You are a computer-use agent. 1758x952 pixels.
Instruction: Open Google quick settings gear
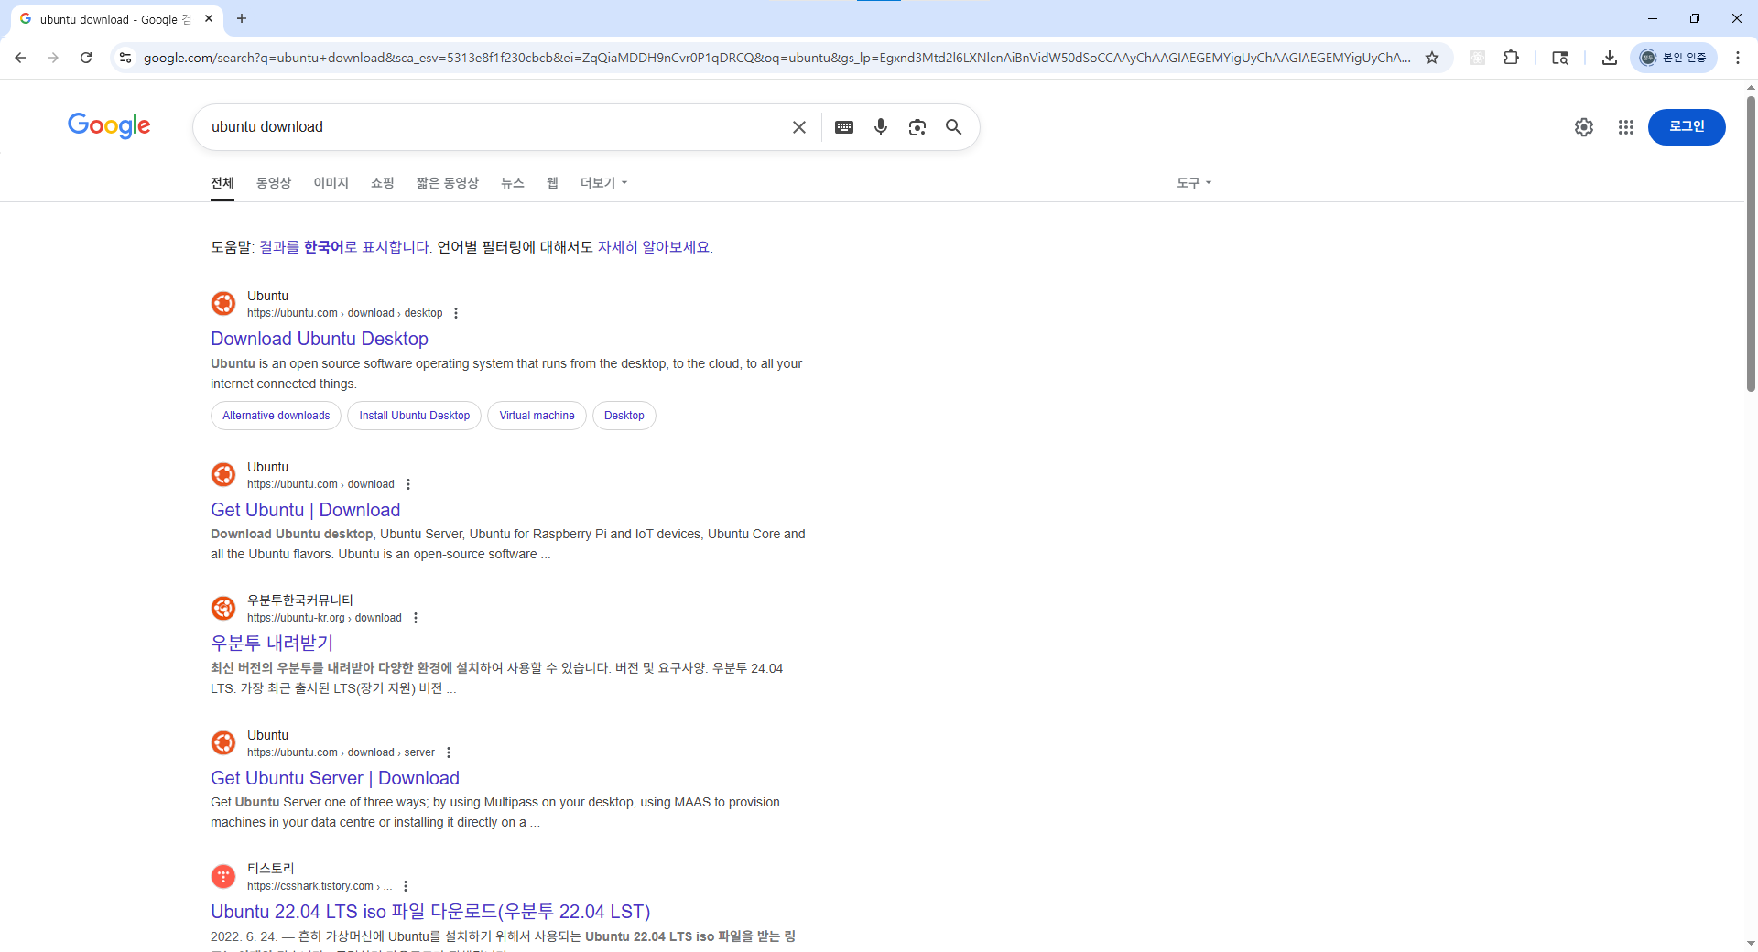(x=1584, y=127)
